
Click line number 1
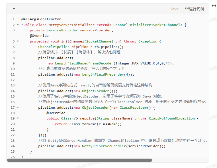point(14,19)
